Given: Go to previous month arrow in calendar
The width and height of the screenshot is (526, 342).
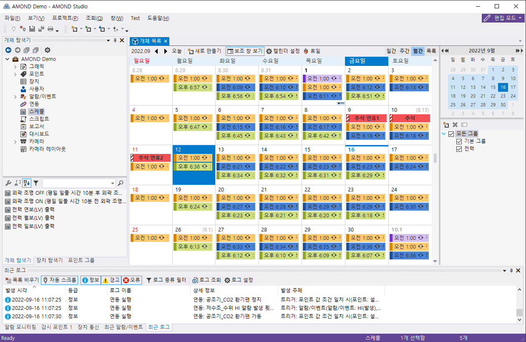Looking at the screenshot, I should pos(156,51).
